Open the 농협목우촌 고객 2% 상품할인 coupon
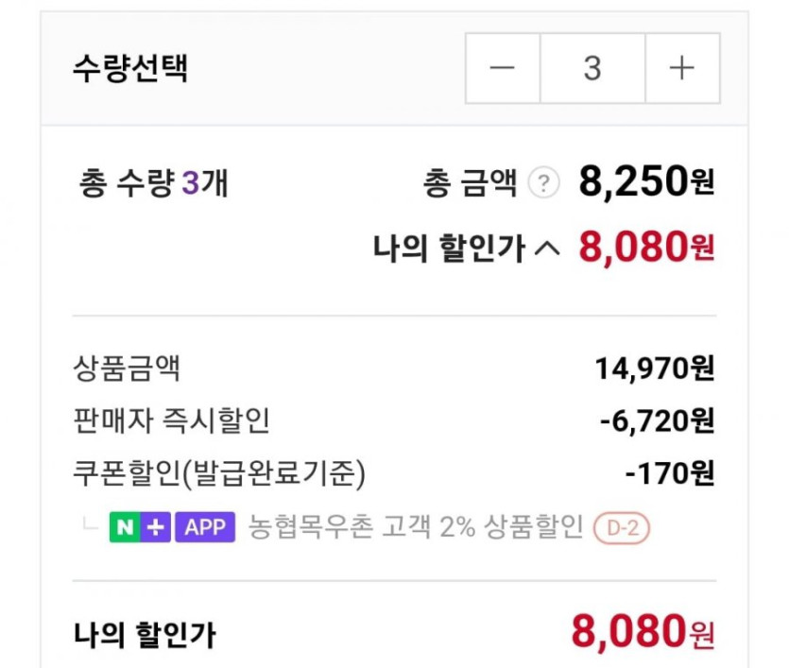Image resolution: width=789 pixels, height=668 pixels. [415, 527]
